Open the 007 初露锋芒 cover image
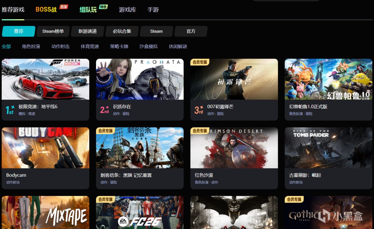374x229 pixels. click(x=234, y=79)
